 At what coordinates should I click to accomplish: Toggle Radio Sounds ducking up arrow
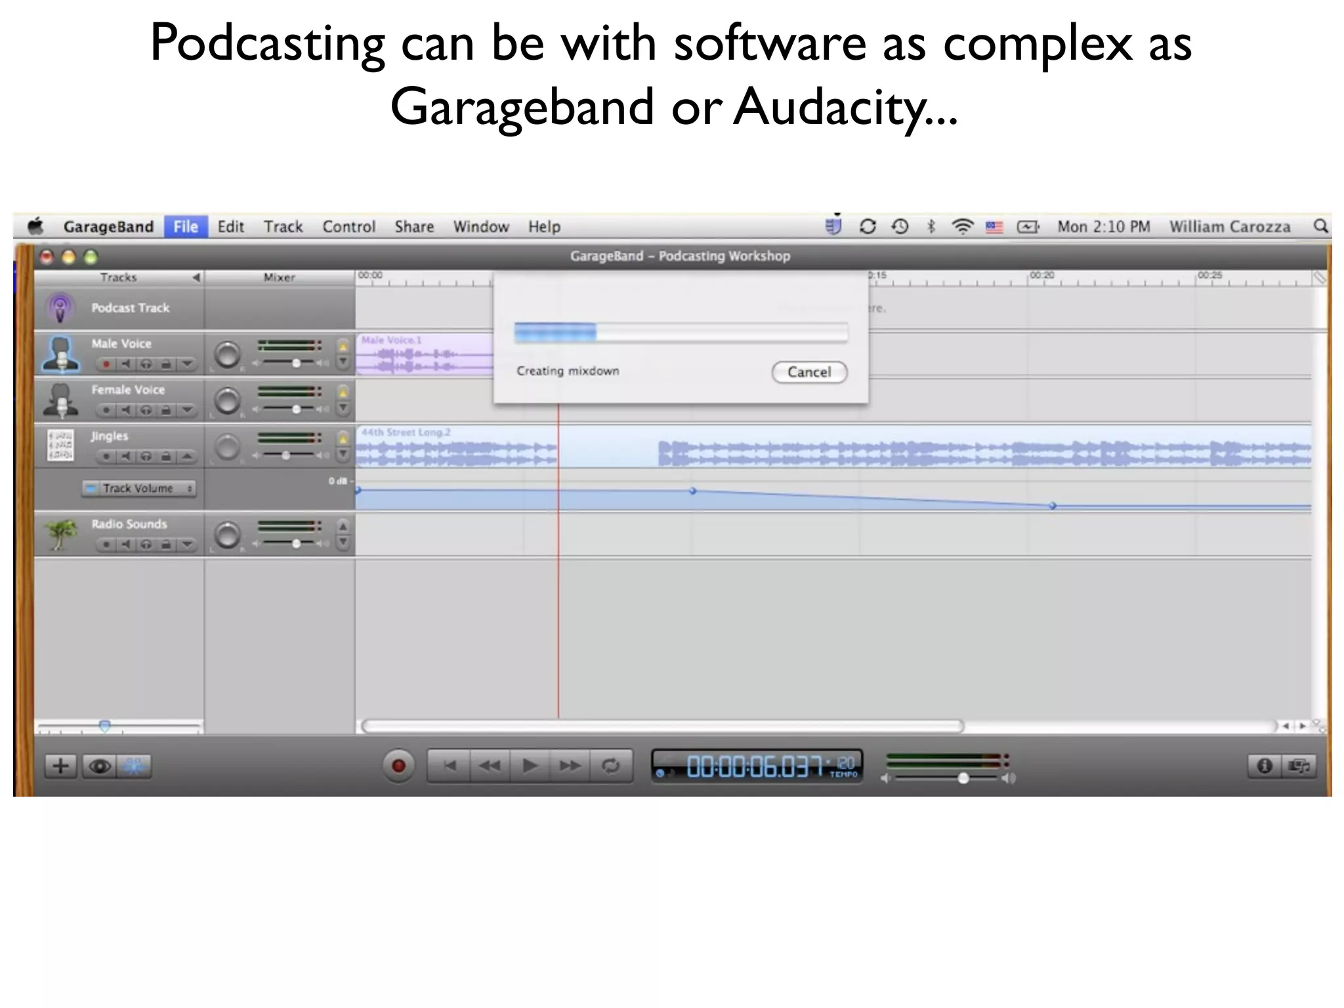(343, 526)
